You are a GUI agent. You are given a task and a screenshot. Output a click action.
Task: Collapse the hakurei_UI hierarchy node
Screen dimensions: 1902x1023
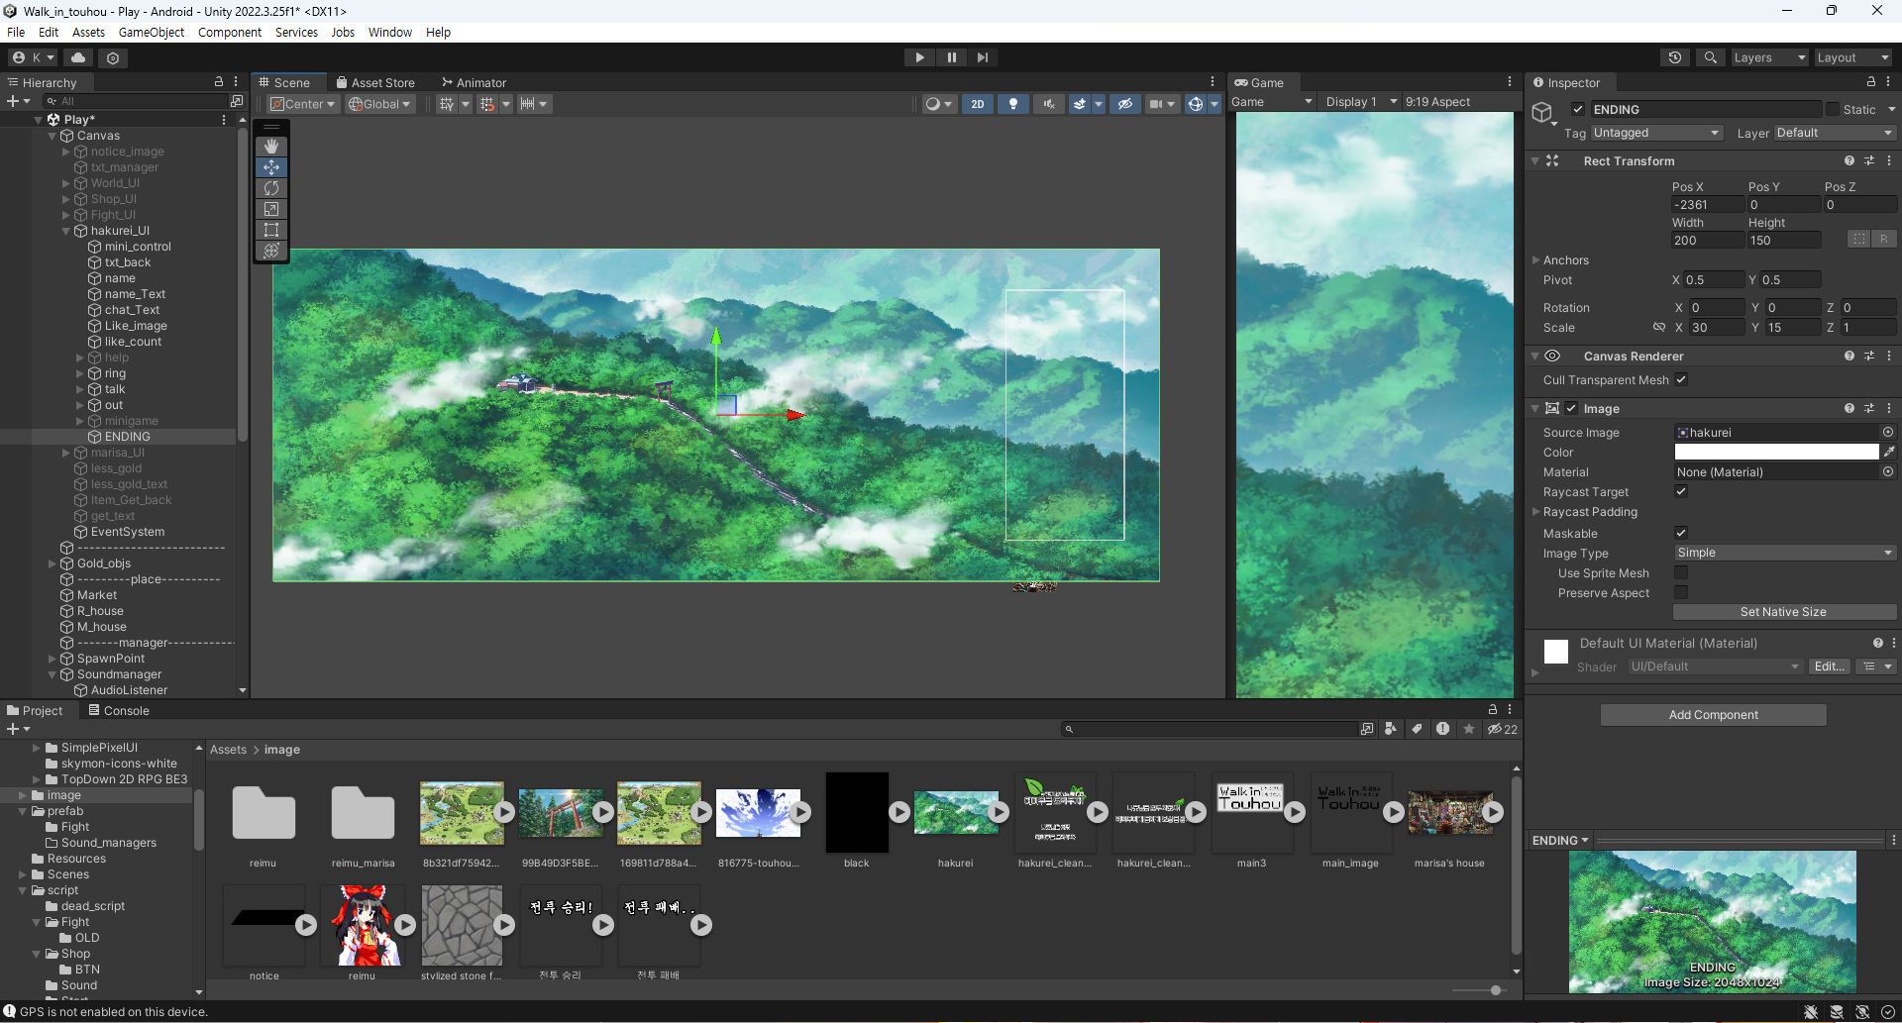pos(66,231)
